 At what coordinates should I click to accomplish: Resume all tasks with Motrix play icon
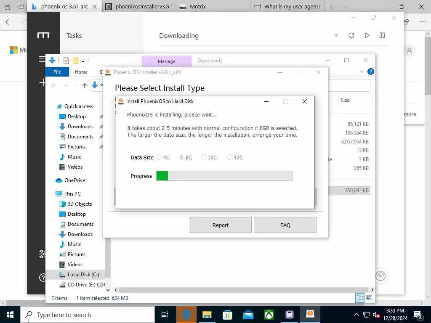coord(367,35)
